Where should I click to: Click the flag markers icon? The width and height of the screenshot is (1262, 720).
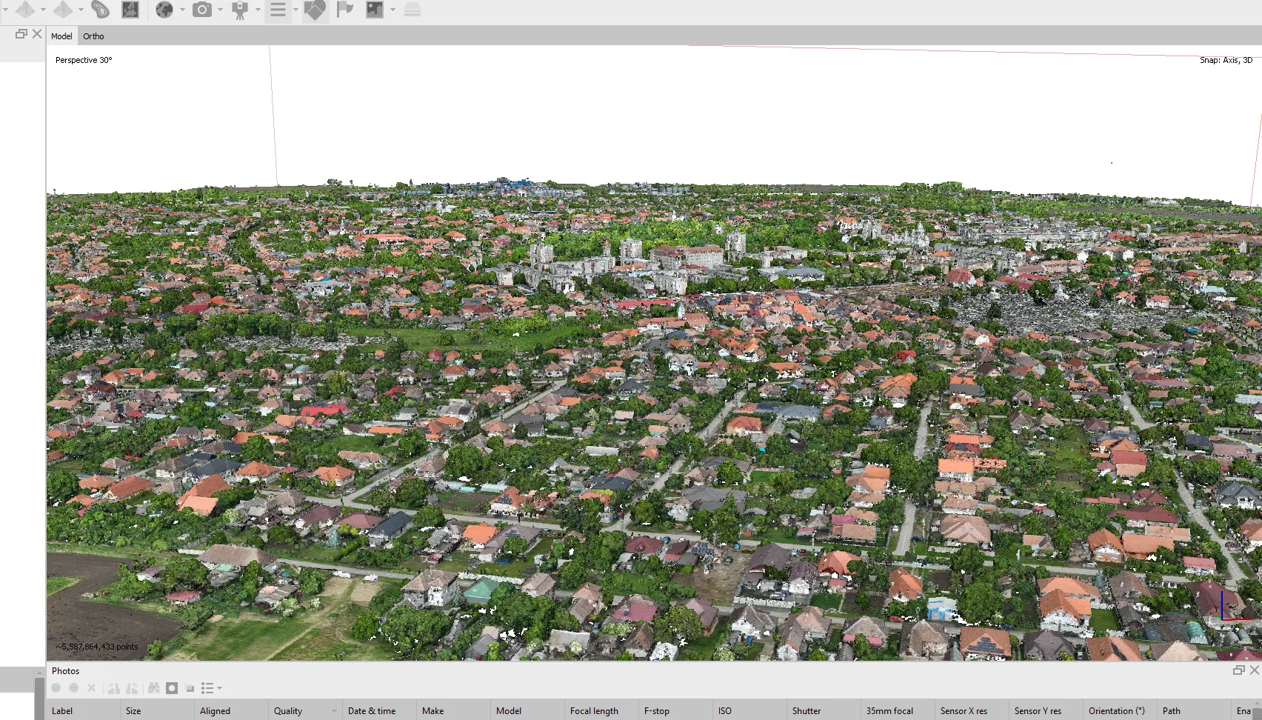pos(344,10)
